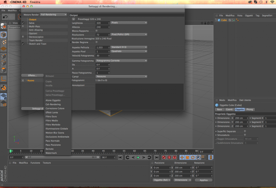Click the Effetto... button

[32, 75]
